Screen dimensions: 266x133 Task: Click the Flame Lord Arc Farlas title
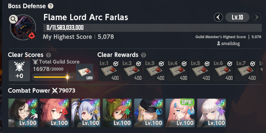[86, 17]
